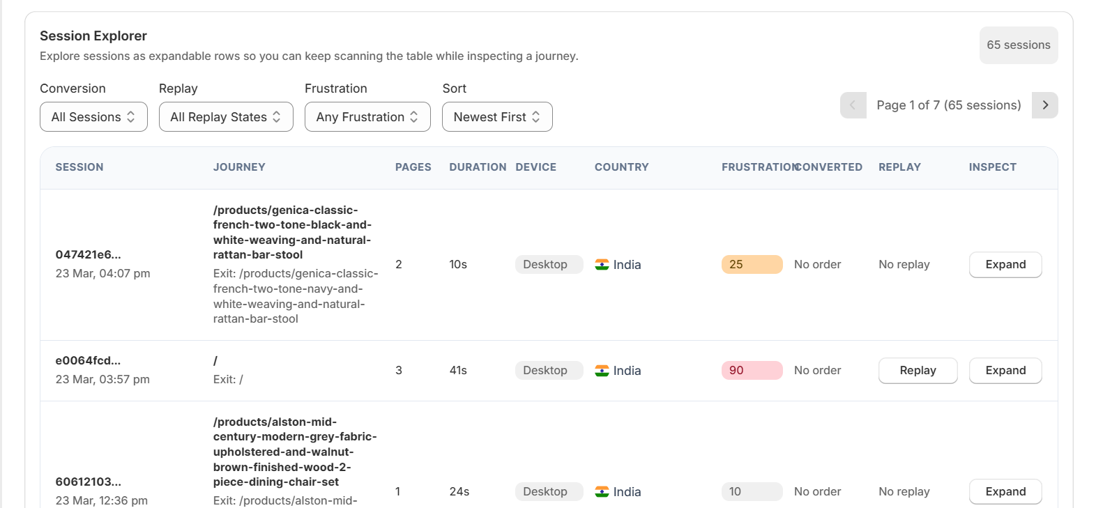Open the Any Frustration filter dropdown

coord(367,117)
